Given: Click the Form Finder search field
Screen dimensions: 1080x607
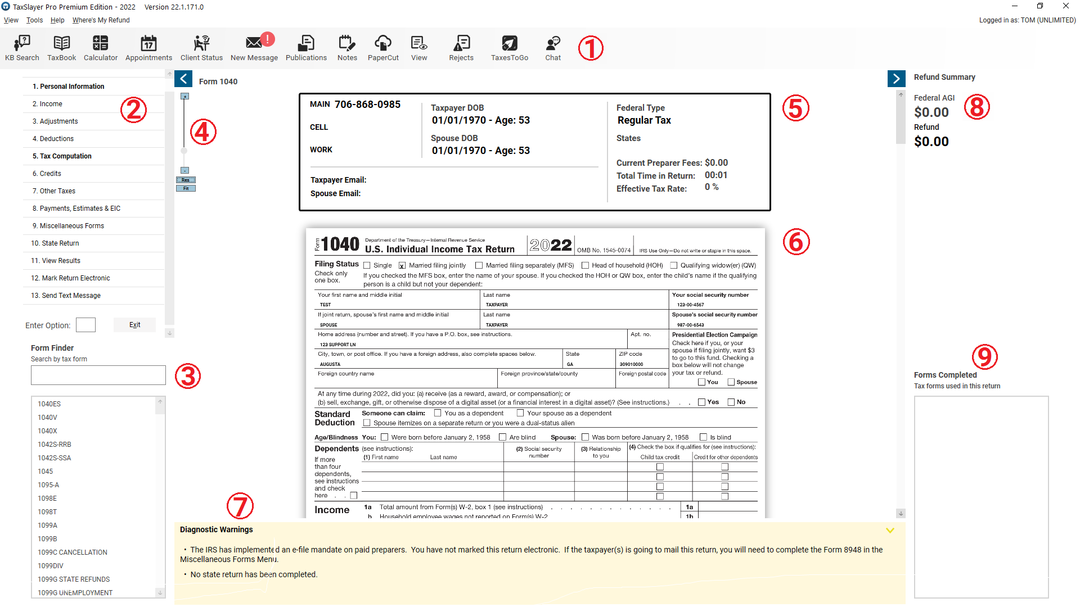Looking at the screenshot, I should coord(98,375).
